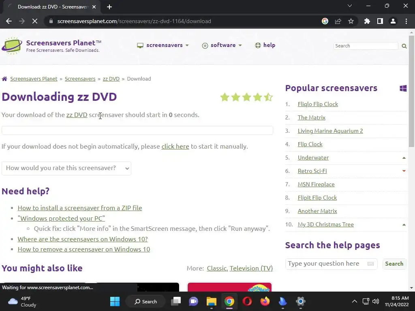Open the zz DVD breadcrumb link
The width and height of the screenshot is (415, 311).
[111, 79]
